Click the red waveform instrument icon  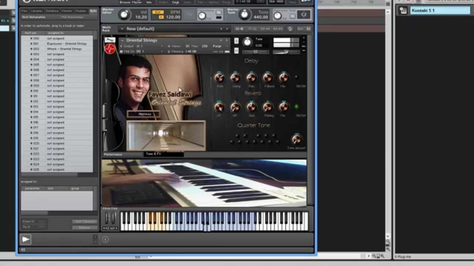pos(110,49)
